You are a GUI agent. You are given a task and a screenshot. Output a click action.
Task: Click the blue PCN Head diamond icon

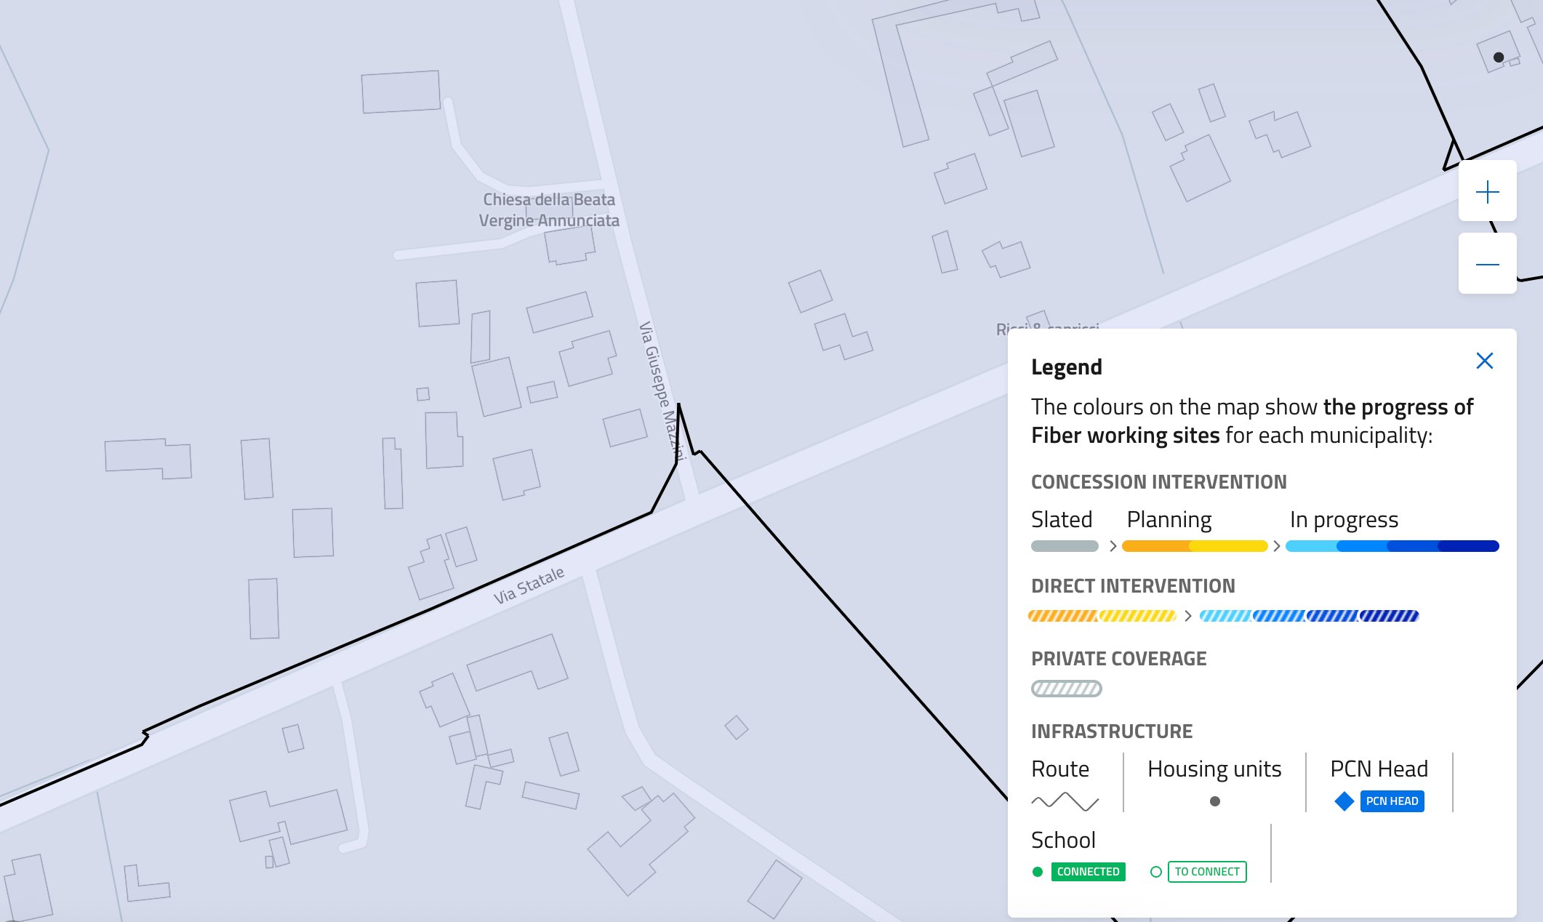coord(1344,801)
